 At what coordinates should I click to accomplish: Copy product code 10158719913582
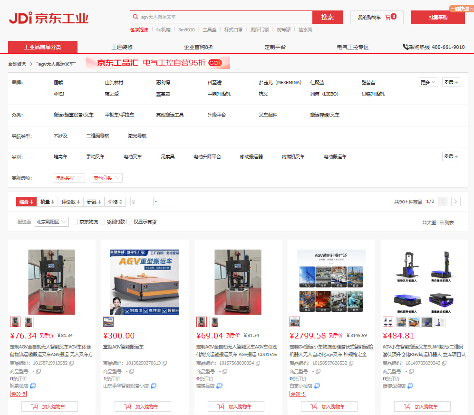point(72,363)
